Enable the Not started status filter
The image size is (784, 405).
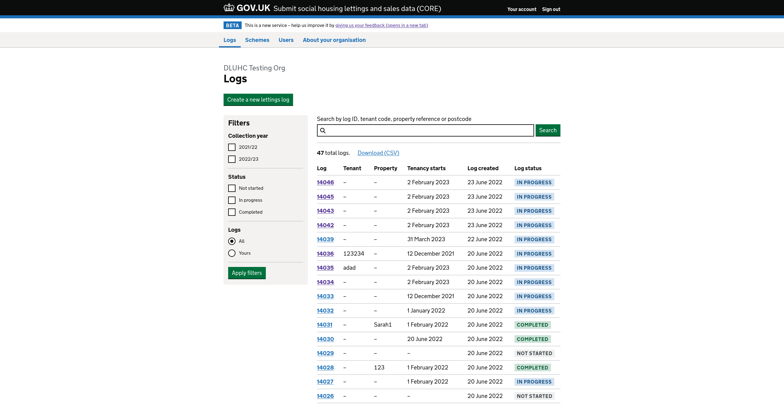232,188
